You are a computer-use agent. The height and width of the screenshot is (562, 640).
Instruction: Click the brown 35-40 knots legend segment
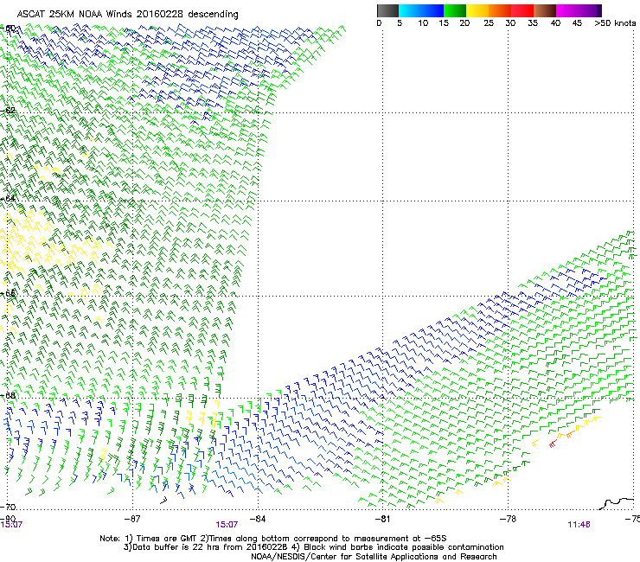point(545,10)
